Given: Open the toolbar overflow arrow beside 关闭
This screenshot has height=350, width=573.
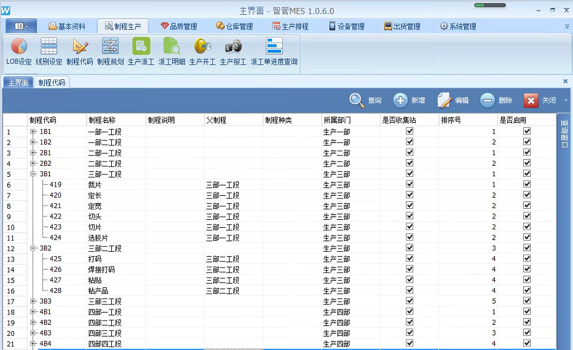Looking at the screenshot, I should tap(566, 100).
